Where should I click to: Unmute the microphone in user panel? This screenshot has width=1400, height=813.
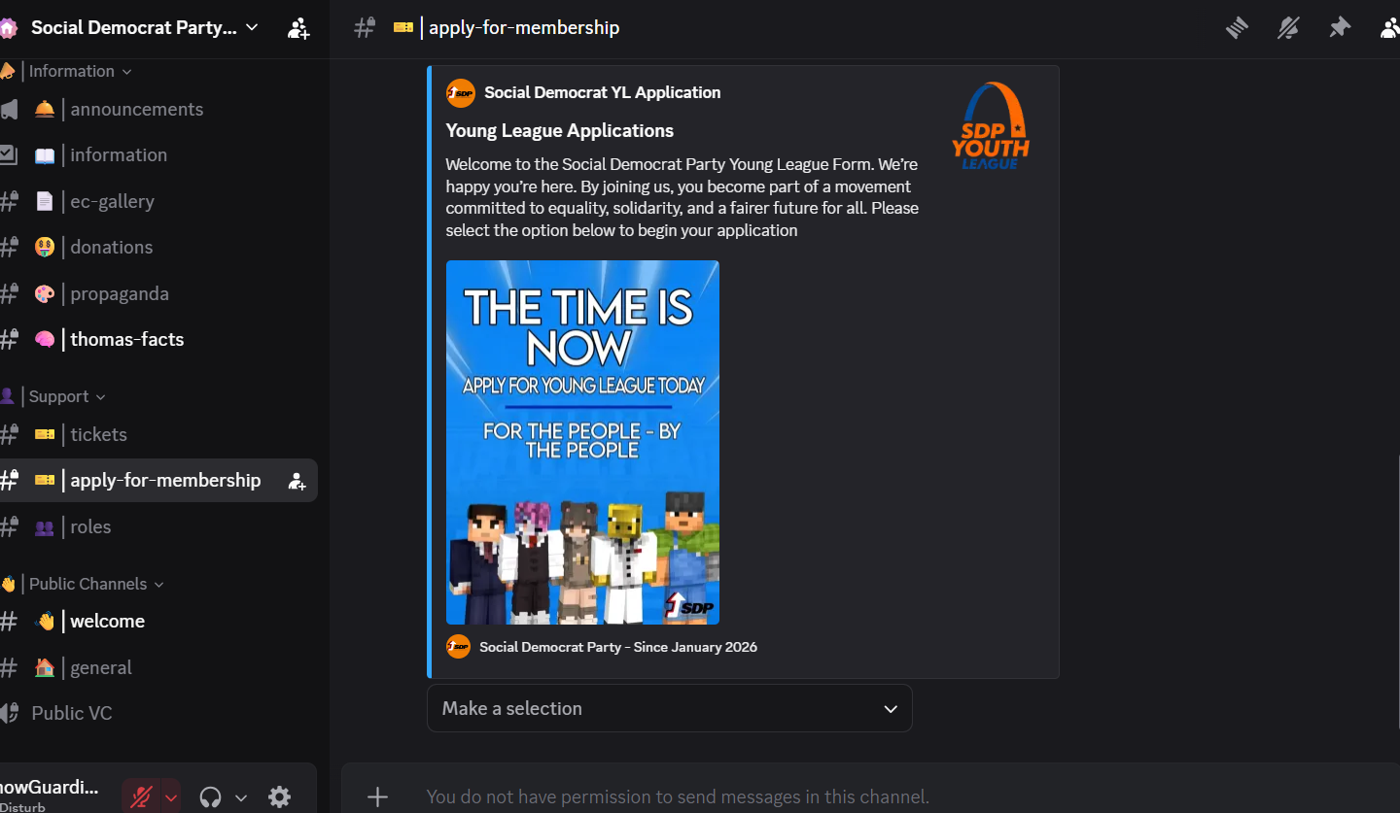pos(141,797)
